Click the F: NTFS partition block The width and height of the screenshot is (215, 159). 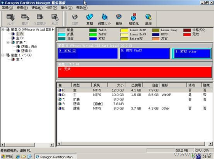coord(88,53)
